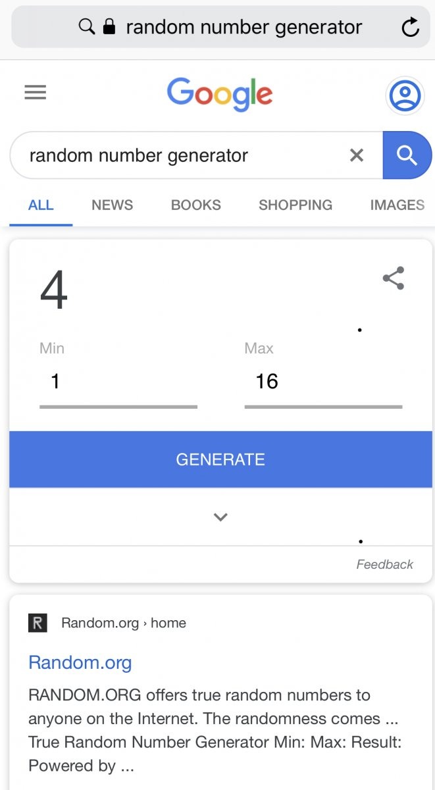This screenshot has width=435, height=790.
Task: Select the Shopping tab
Action: pos(295,205)
